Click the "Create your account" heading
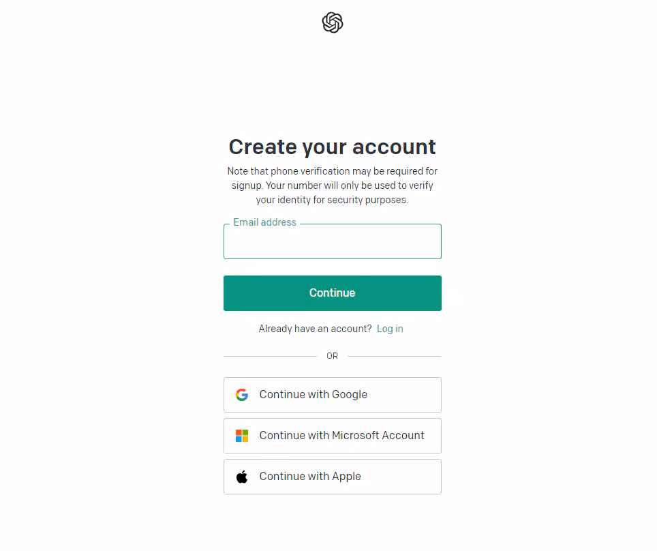This screenshot has height=551, width=657. point(333,147)
